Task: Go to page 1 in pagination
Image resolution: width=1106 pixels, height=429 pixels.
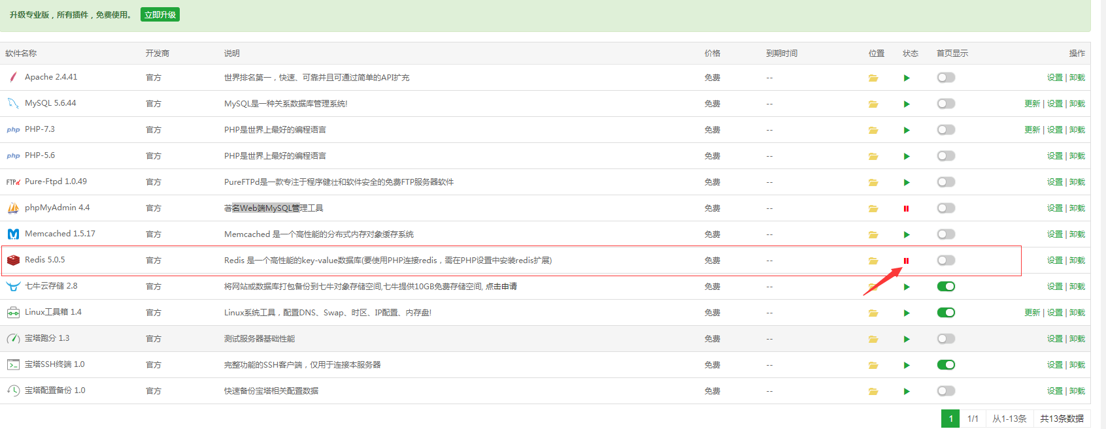Action: [x=950, y=419]
